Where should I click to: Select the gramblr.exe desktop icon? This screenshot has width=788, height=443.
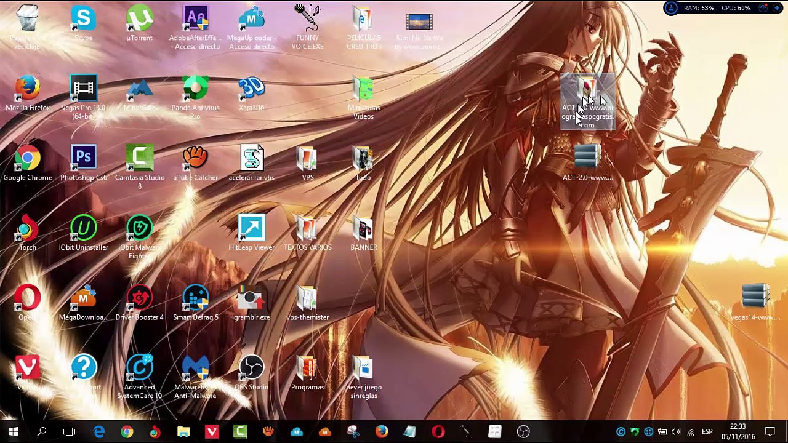251,303
